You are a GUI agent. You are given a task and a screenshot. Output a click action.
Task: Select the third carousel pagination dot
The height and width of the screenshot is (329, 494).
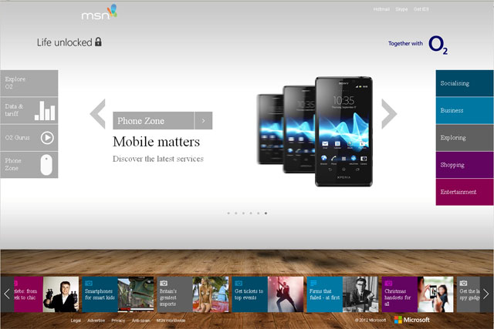click(243, 213)
